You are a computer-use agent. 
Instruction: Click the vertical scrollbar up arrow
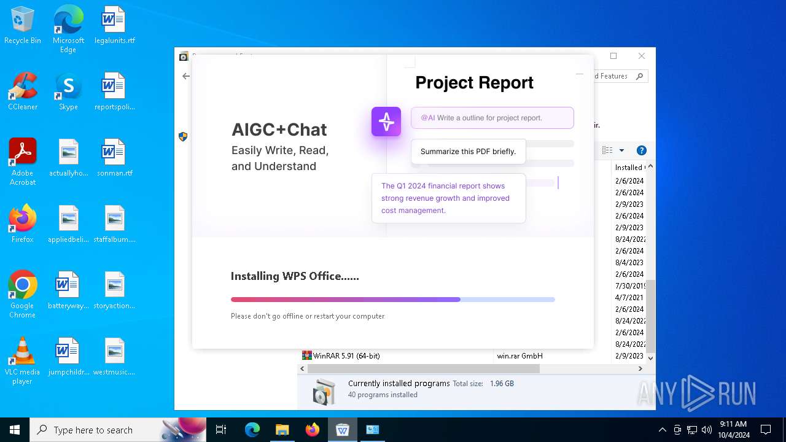[650, 166]
